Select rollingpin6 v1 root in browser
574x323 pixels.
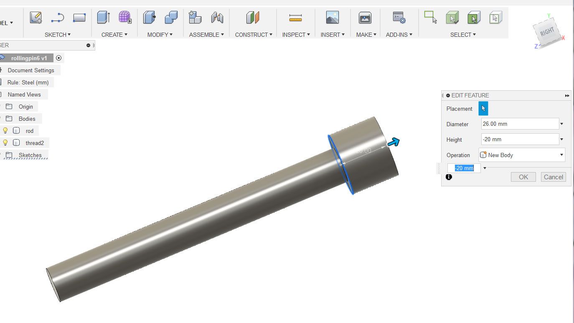[29, 58]
